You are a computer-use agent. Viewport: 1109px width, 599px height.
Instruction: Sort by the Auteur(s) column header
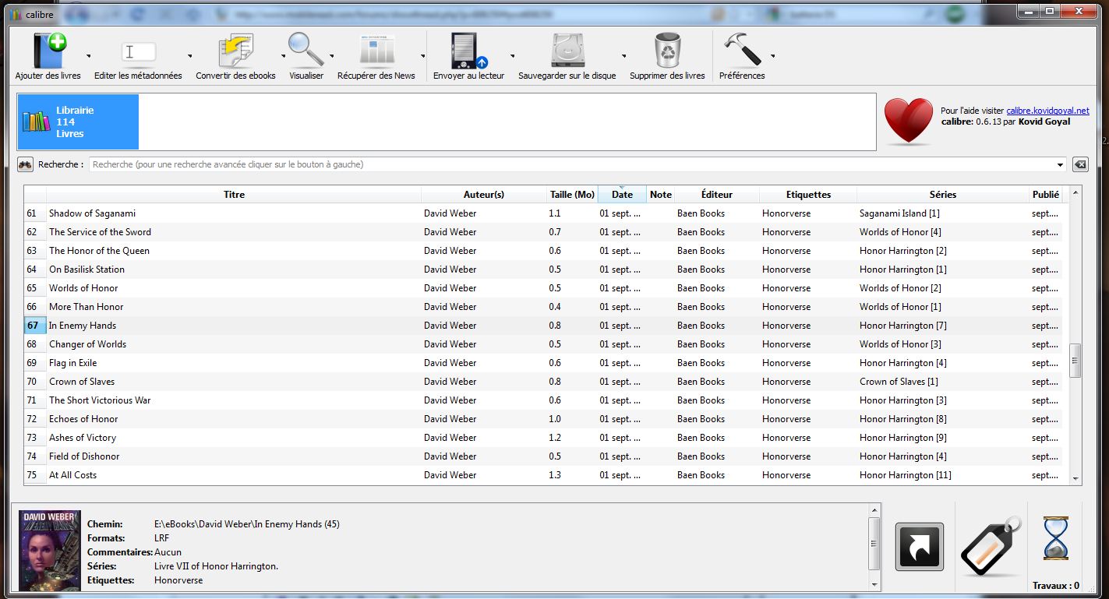point(483,195)
